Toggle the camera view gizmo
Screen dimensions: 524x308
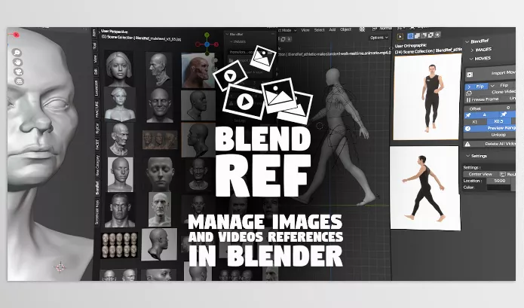point(18,72)
